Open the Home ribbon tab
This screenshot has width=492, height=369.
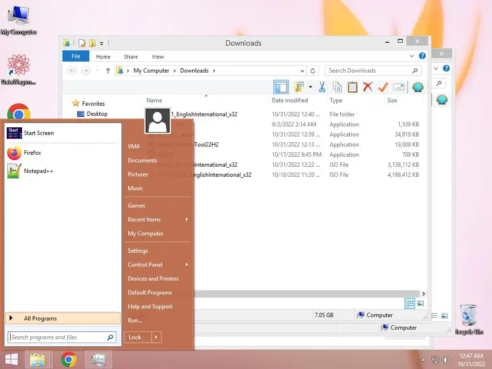point(103,57)
